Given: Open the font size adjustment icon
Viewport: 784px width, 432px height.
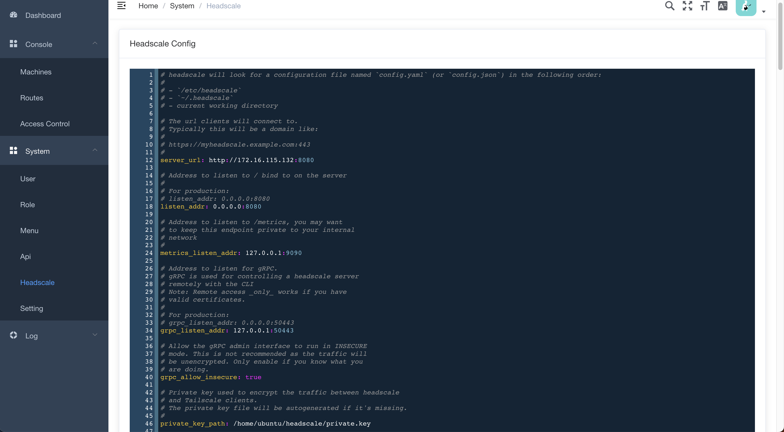Looking at the screenshot, I should [x=705, y=6].
